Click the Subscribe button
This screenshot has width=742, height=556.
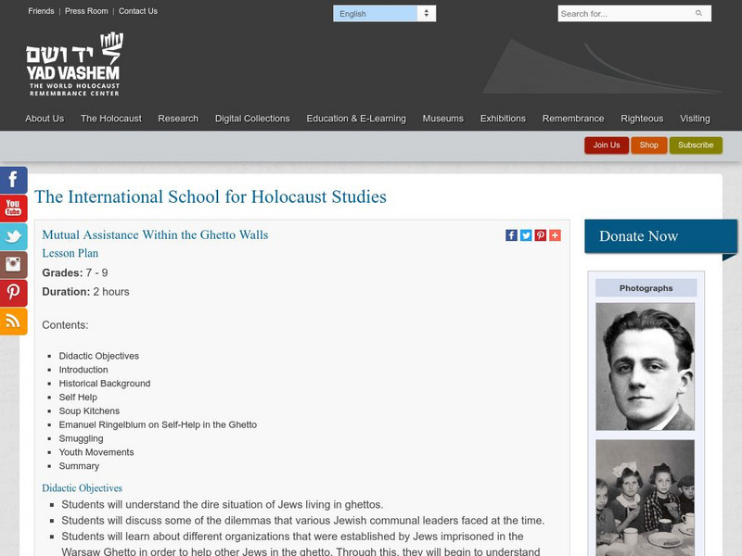coord(696,145)
